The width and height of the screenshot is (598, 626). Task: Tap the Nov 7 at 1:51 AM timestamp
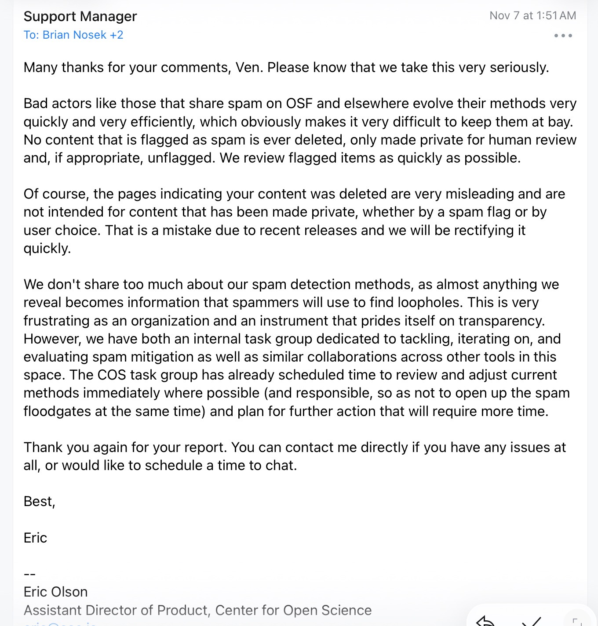pos(532,16)
